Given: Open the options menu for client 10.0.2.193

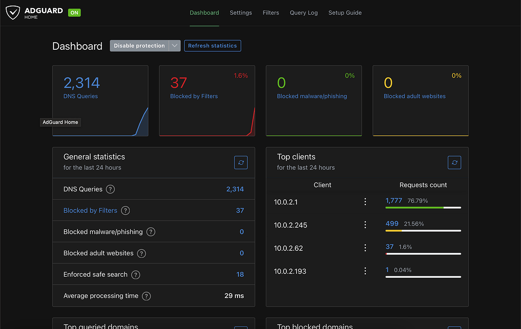Looking at the screenshot, I should point(365,271).
